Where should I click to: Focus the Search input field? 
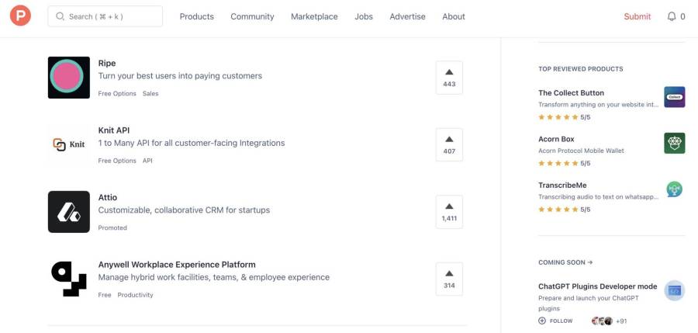(x=105, y=16)
